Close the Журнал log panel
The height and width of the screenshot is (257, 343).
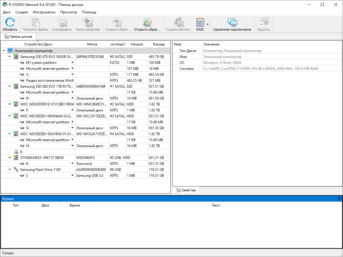[339, 198]
